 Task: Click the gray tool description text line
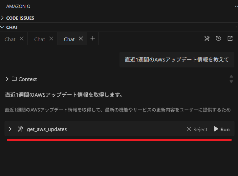(118, 110)
